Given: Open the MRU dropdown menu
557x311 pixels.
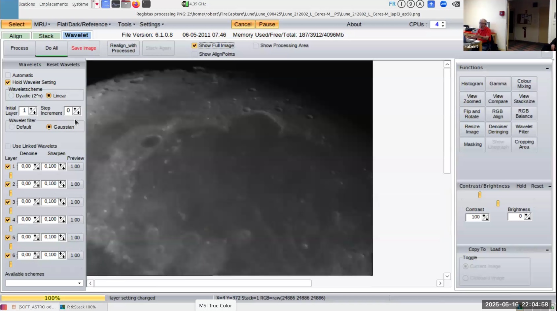Looking at the screenshot, I should (x=42, y=24).
